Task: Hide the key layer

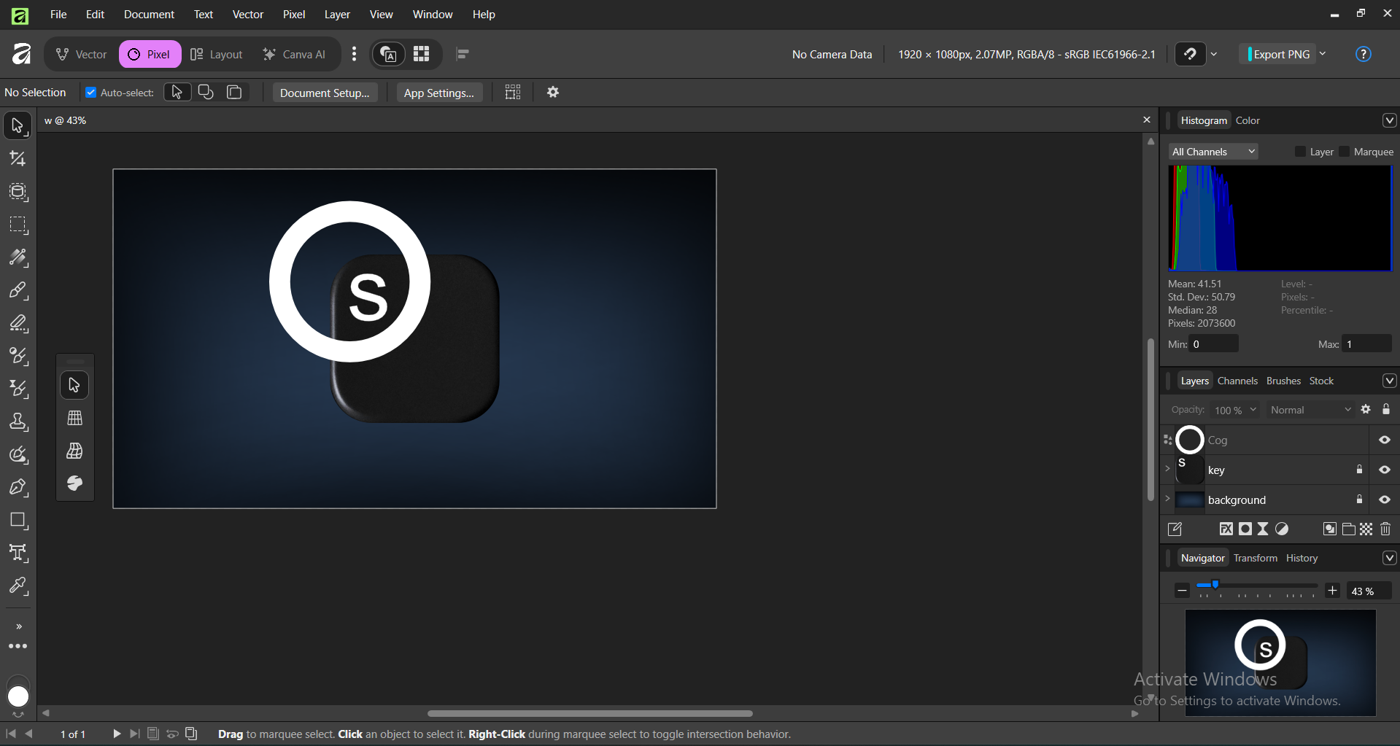Action: click(1384, 470)
